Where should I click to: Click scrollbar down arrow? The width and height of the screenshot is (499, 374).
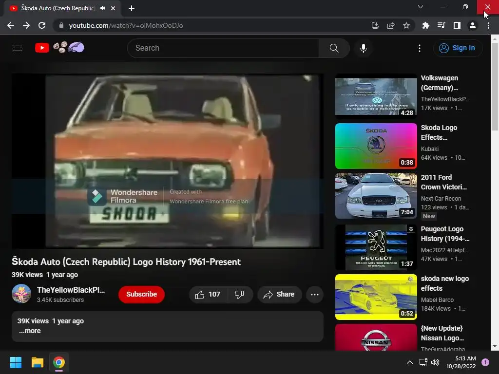[495, 347]
